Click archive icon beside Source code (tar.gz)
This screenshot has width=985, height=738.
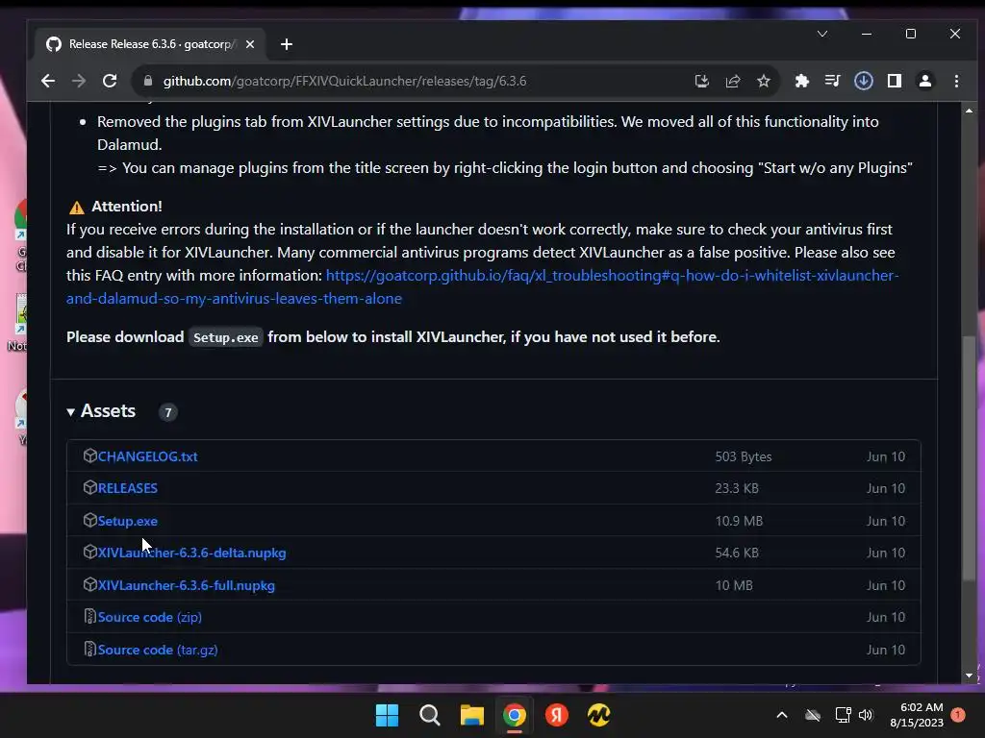tap(89, 650)
